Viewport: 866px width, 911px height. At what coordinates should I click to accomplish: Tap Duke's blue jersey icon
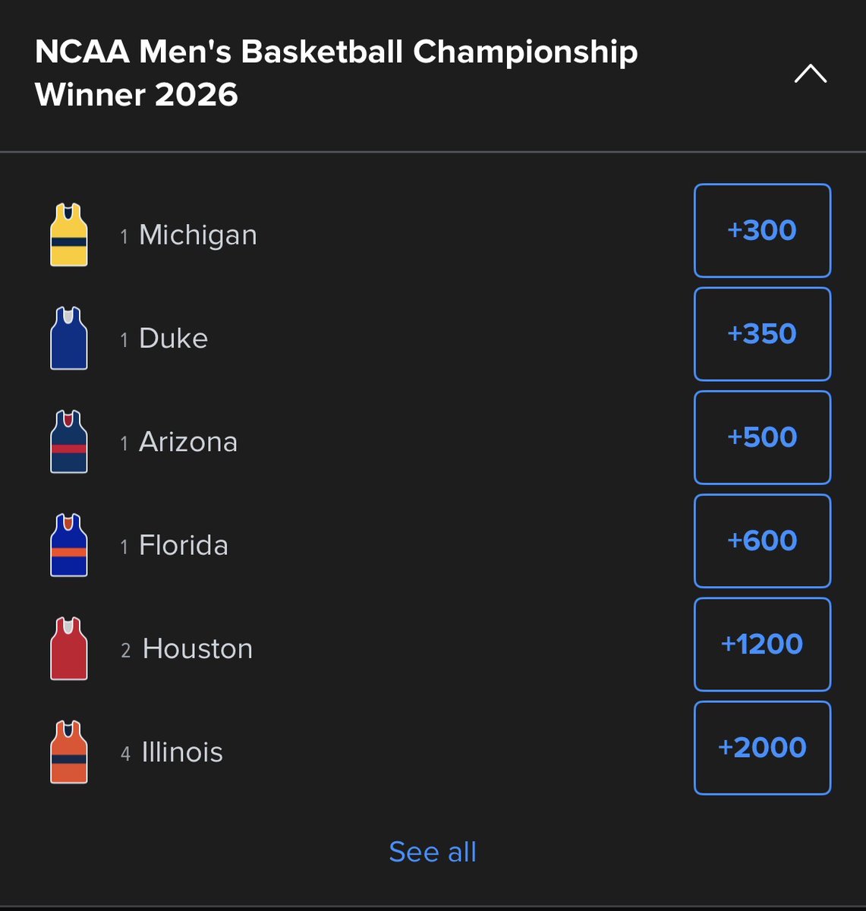69,338
